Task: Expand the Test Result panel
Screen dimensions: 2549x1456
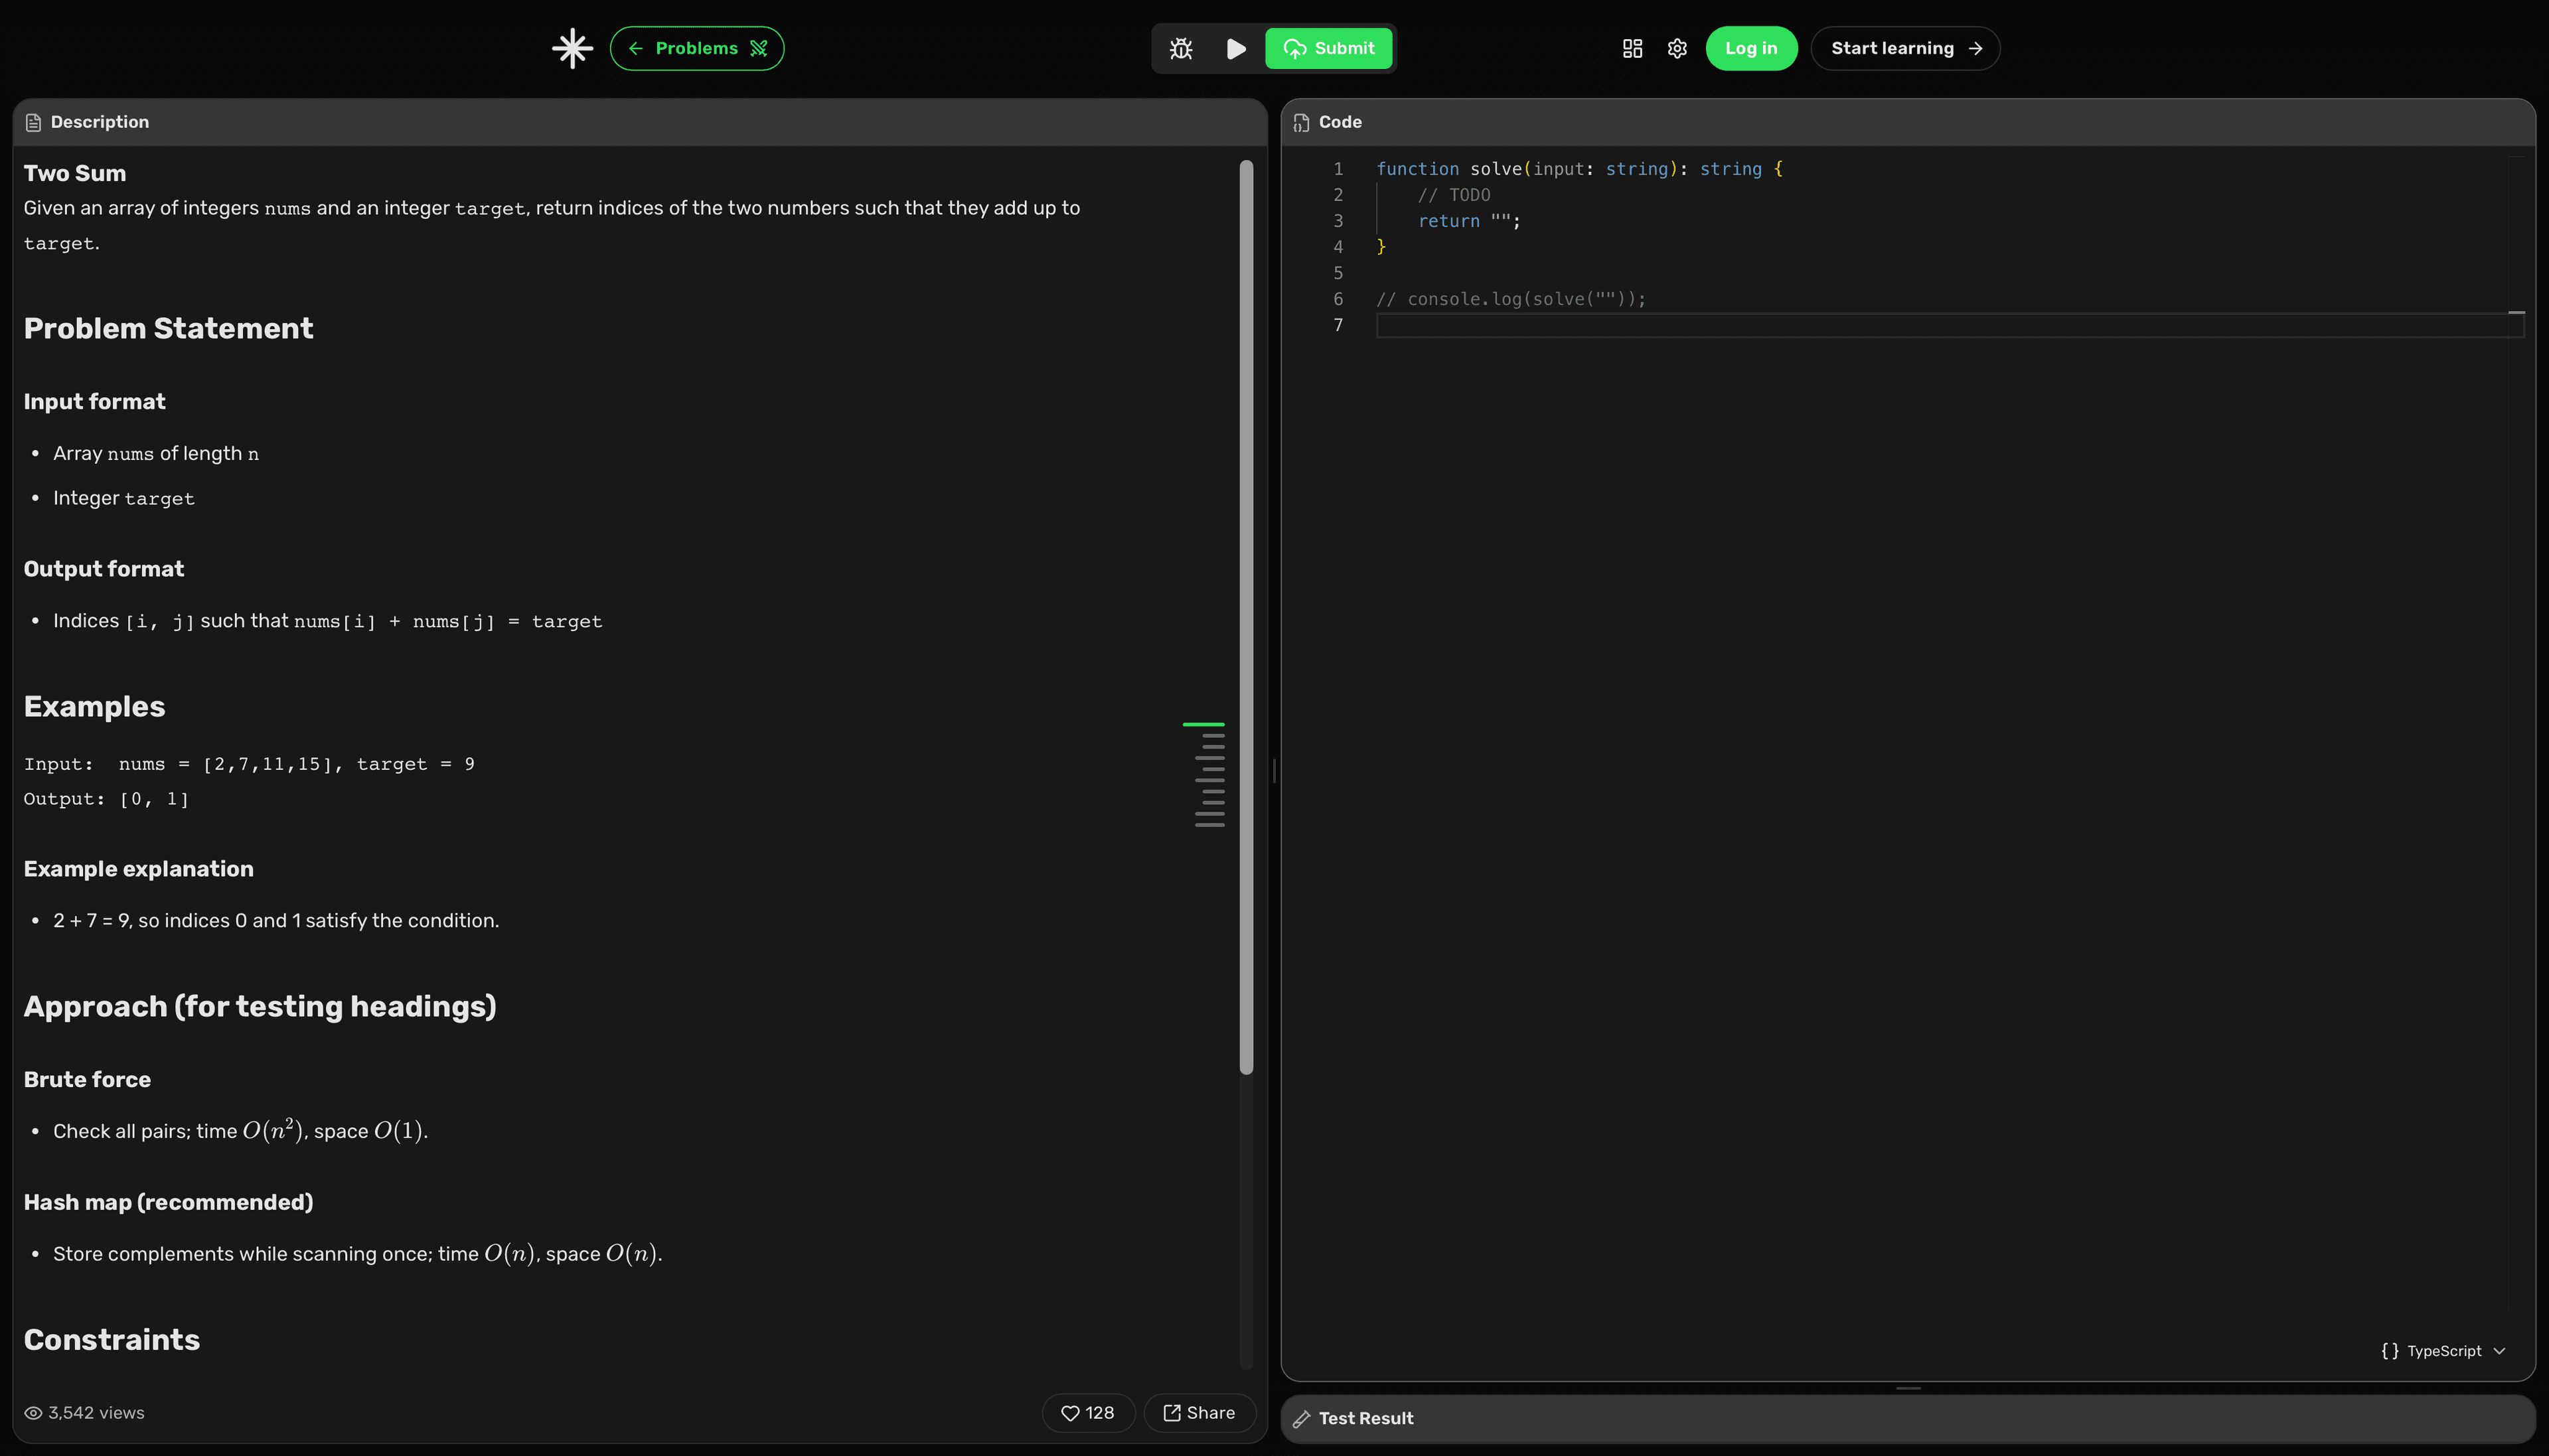Action: pyautogui.click(x=1365, y=1418)
